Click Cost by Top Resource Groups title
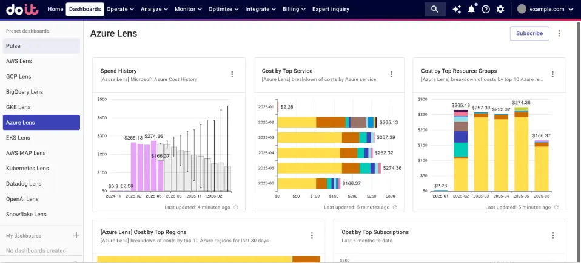The image size is (581, 263). click(x=459, y=71)
